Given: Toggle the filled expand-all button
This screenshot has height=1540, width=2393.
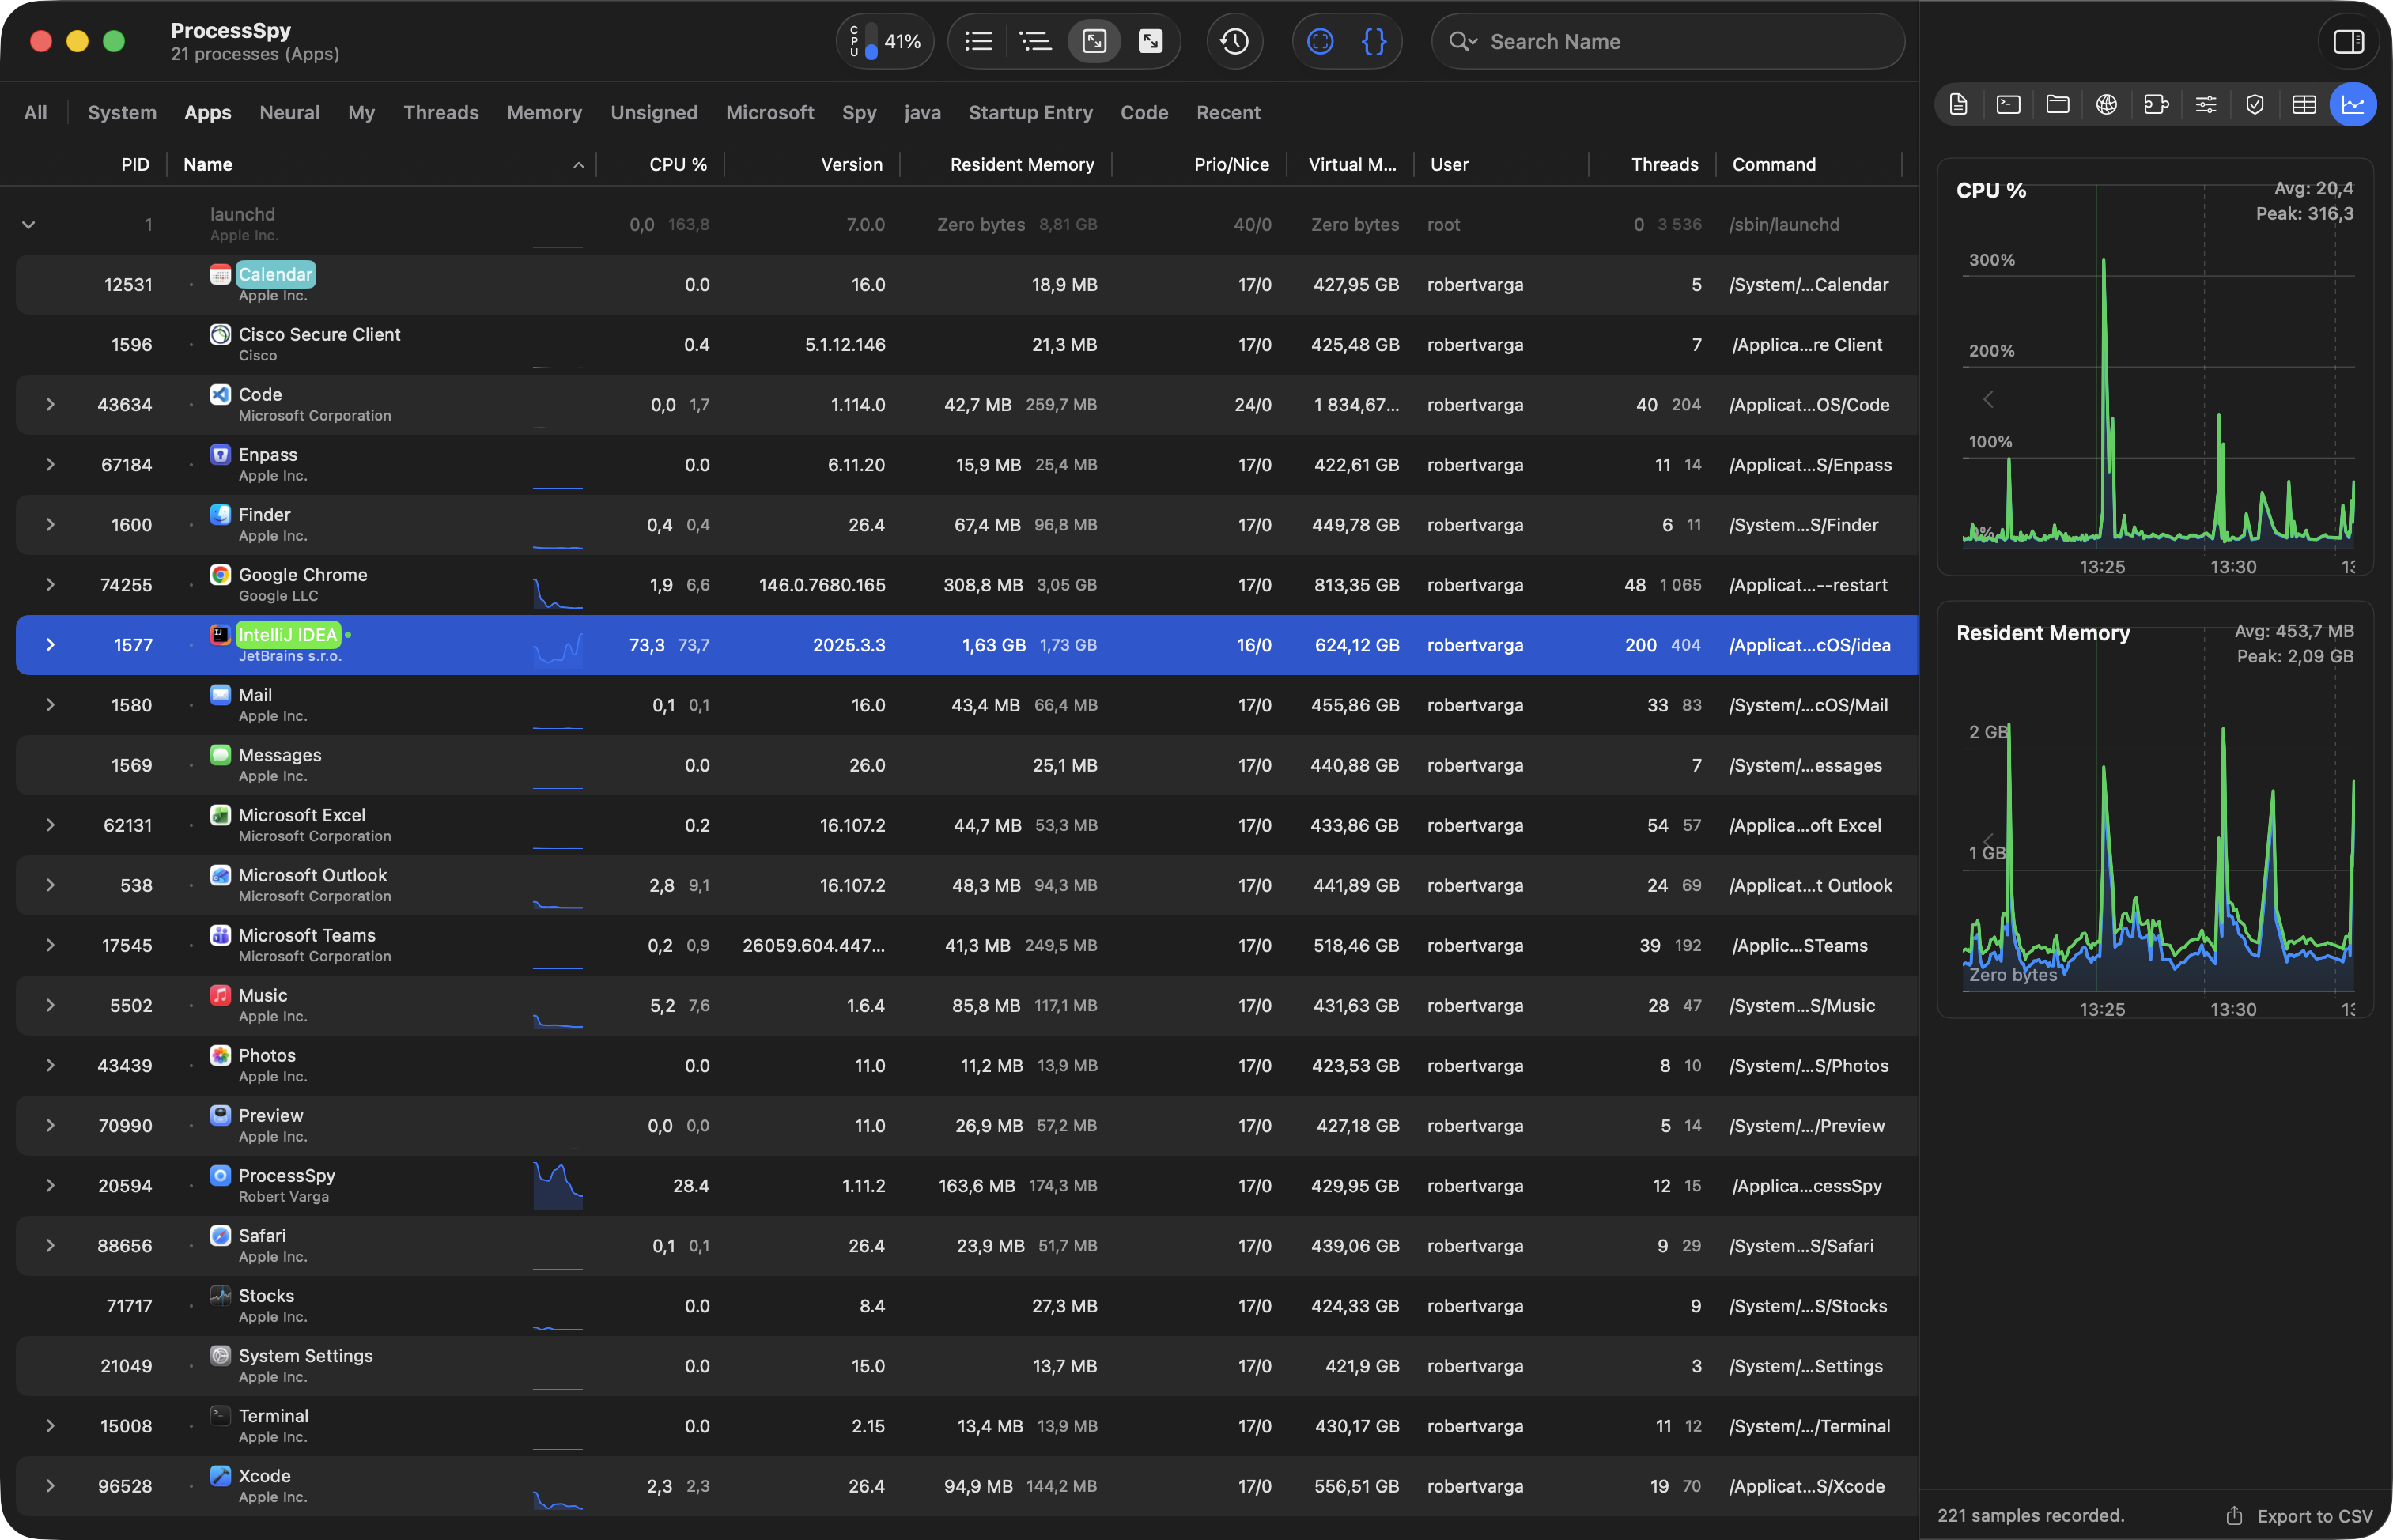Looking at the screenshot, I should click(1151, 41).
